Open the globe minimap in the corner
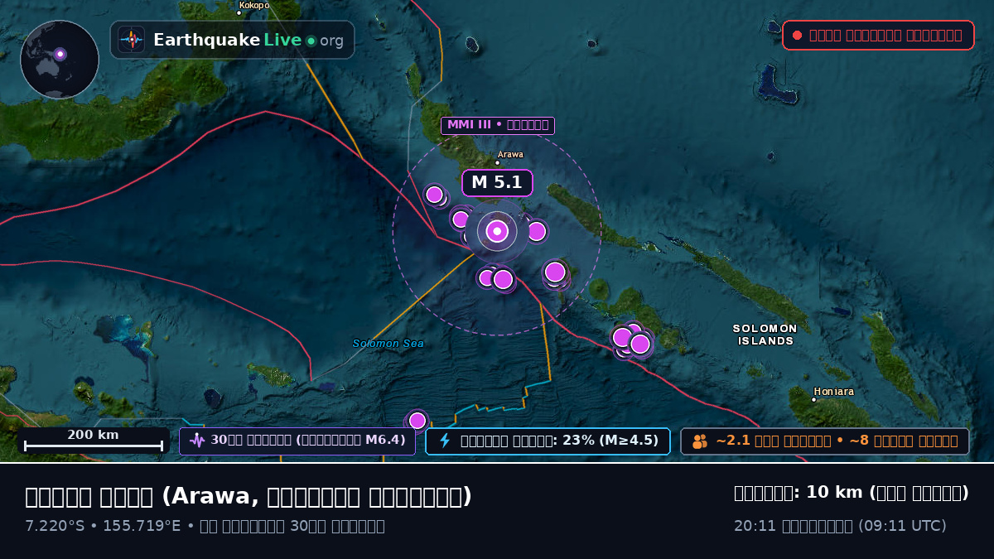Image resolution: width=994 pixels, height=559 pixels. (60, 60)
